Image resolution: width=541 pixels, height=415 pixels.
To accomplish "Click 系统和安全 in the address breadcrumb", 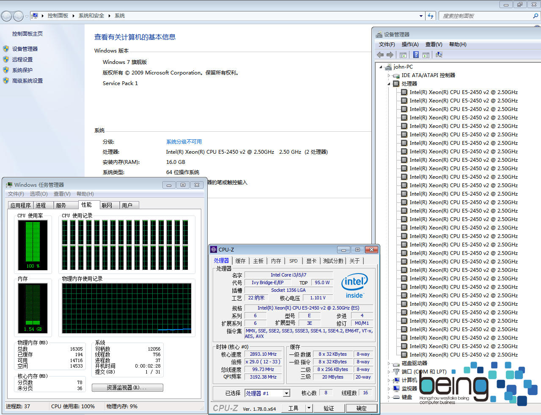I will 91,16.
